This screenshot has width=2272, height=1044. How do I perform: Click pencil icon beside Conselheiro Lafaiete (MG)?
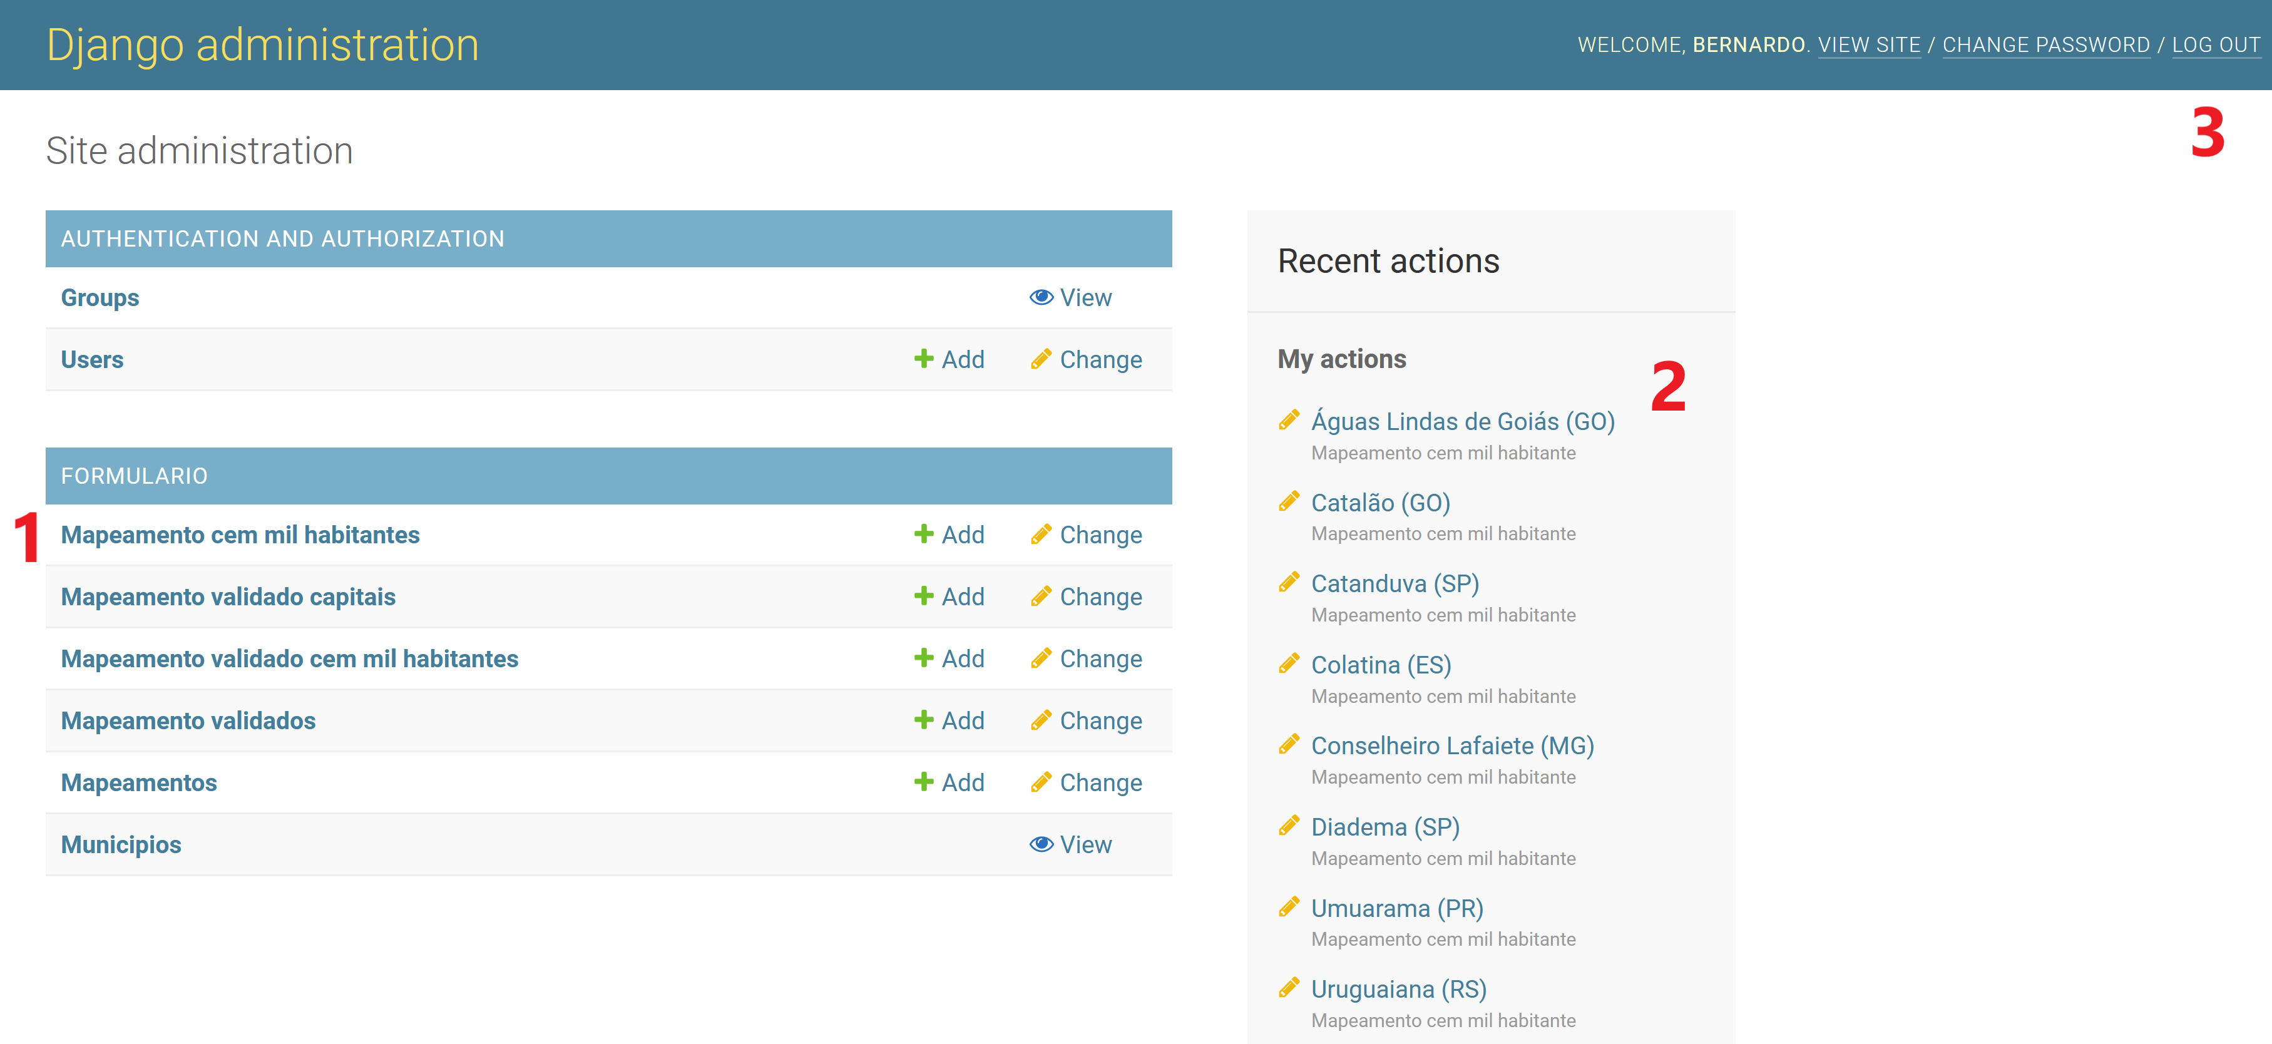(x=1289, y=744)
